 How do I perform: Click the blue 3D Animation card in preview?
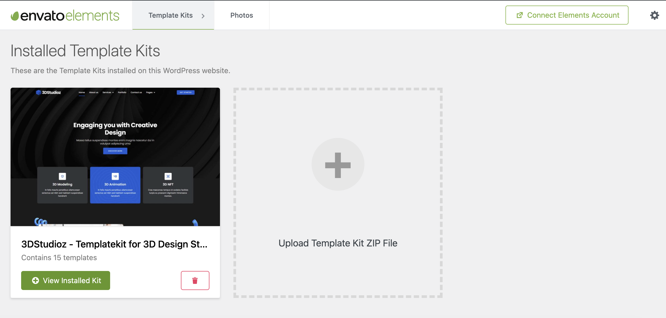115,185
